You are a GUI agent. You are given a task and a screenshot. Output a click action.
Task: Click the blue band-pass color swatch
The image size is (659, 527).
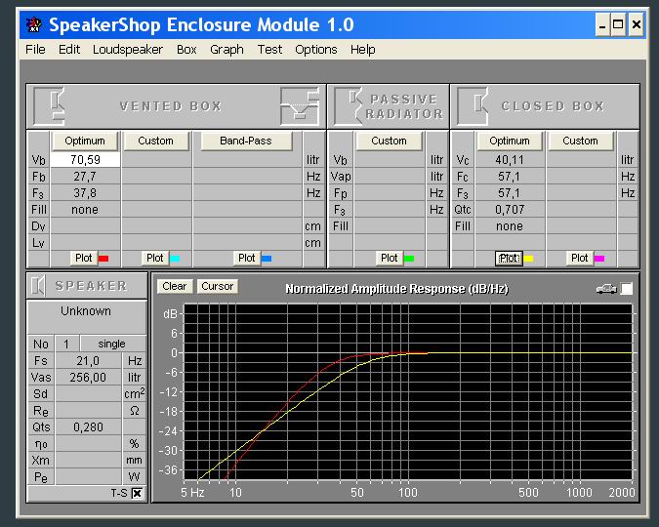tap(267, 259)
